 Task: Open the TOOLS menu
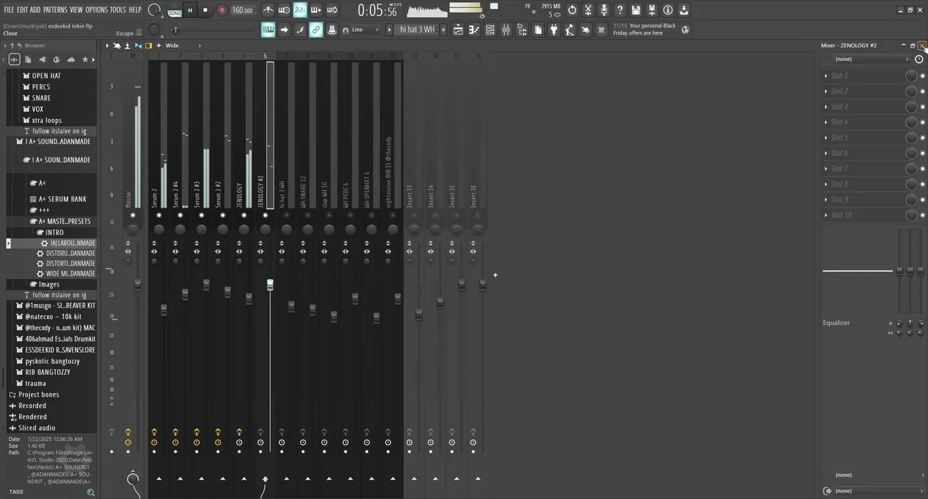point(119,10)
